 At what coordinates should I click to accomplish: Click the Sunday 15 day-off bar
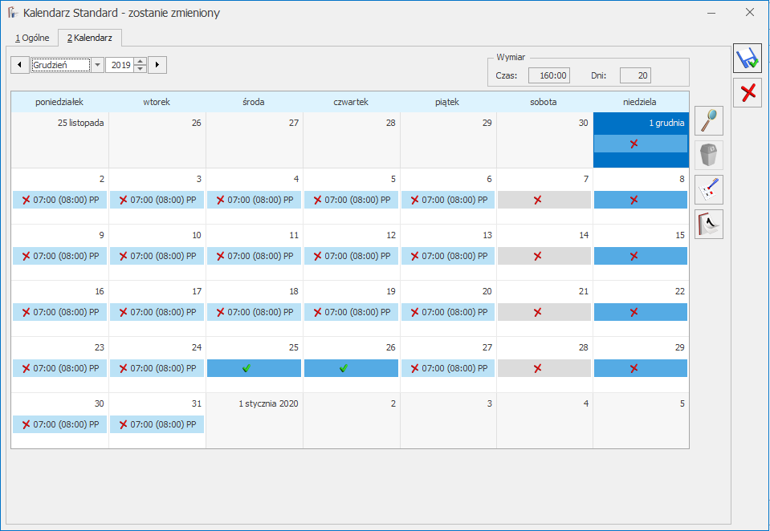[x=641, y=256]
